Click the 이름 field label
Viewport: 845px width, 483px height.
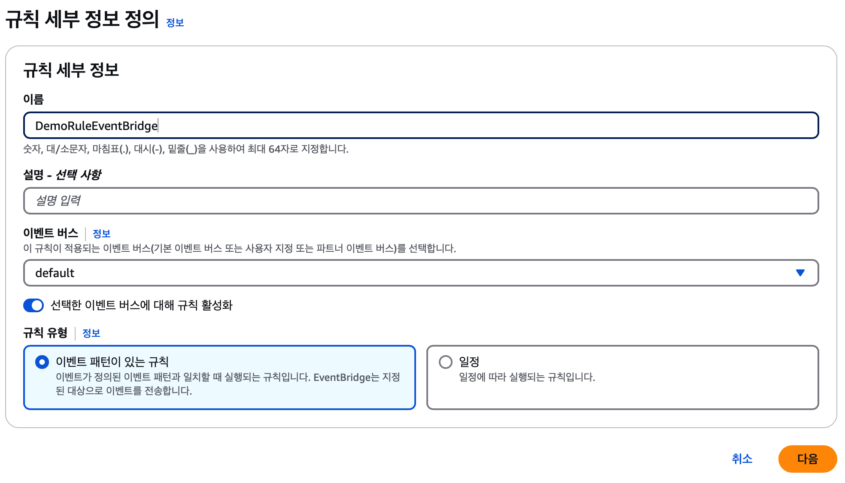(x=33, y=100)
